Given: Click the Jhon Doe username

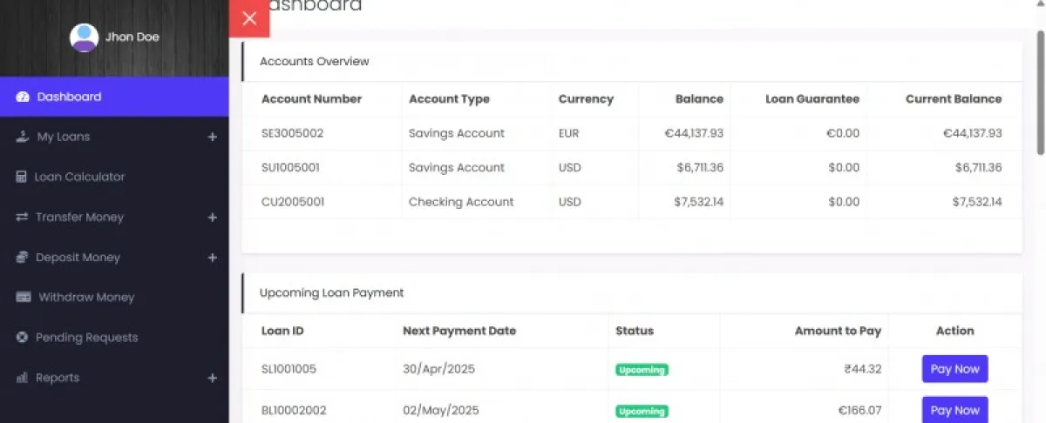Looking at the screenshot, I should 132,37.
